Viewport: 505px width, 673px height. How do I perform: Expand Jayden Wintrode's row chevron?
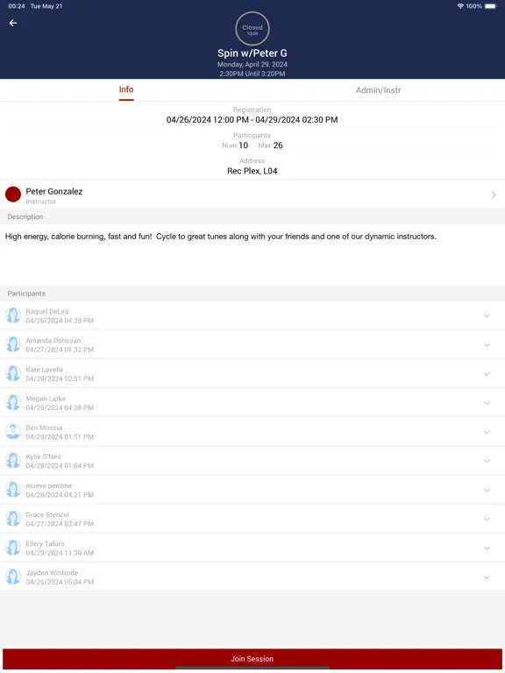click(487, 577)
